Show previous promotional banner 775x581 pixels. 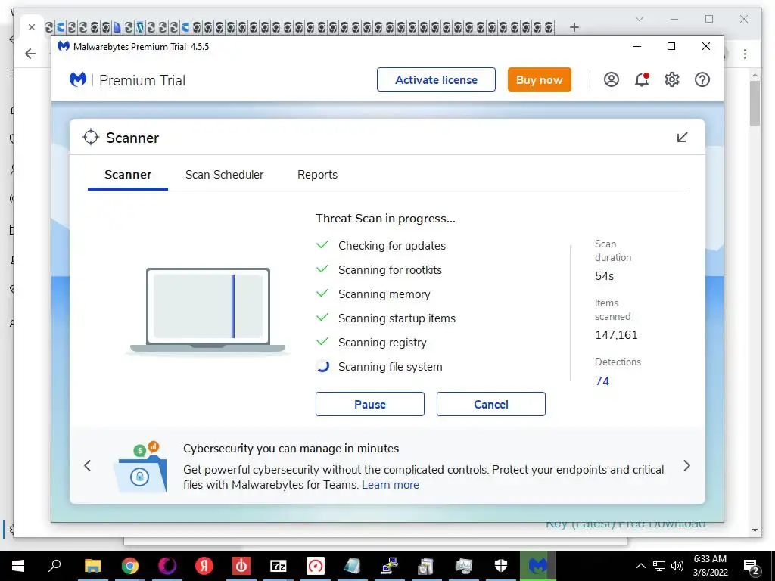(88, 465)
